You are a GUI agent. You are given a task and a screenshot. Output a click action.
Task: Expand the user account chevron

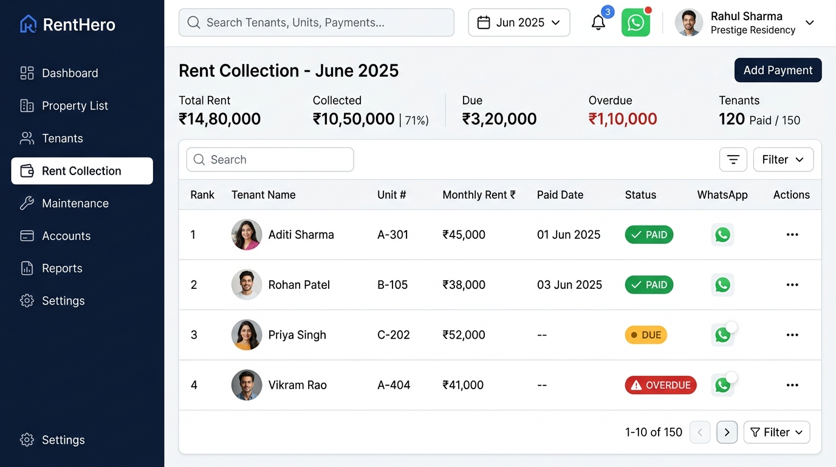pos(810,22)
